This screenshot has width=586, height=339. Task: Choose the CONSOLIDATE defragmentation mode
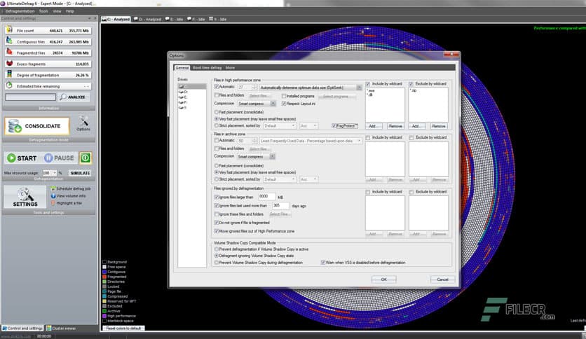click(37, 126)
